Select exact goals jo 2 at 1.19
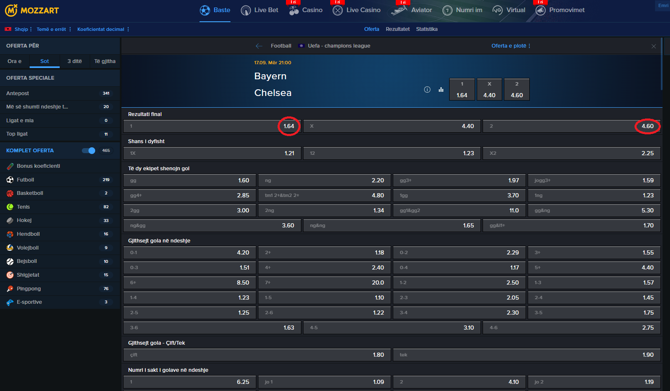The image size is (670, 391). 594,382
